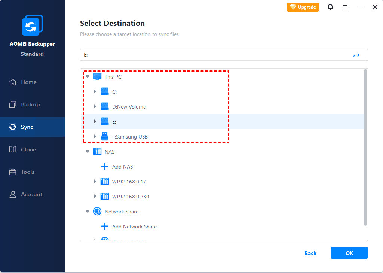Screen dimensions: 383x273
Task: Click the Add Network Share plus icon
Action: point(105,227)
